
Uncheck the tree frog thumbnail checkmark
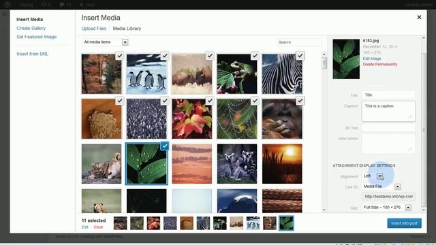point(255,56)
